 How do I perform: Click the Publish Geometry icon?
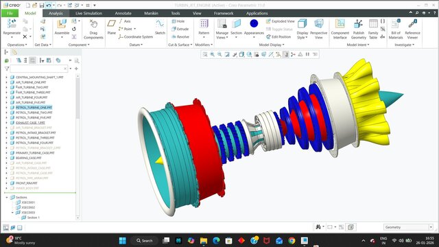[358, 24]
